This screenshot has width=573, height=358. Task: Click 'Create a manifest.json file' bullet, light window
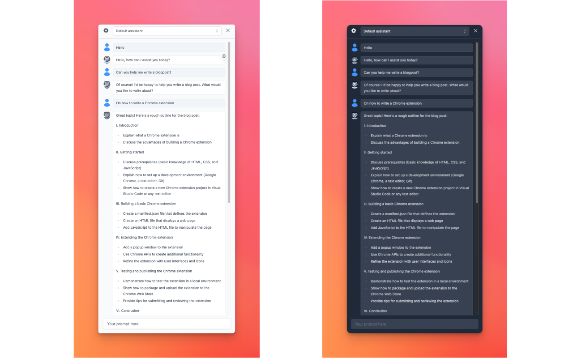coord(165,214)
